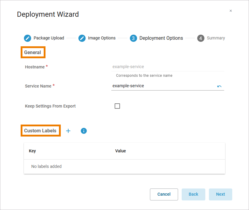Select the step 3 circle icon
The width and height of the screenshot is (249, 210).
tap(133, 38)
